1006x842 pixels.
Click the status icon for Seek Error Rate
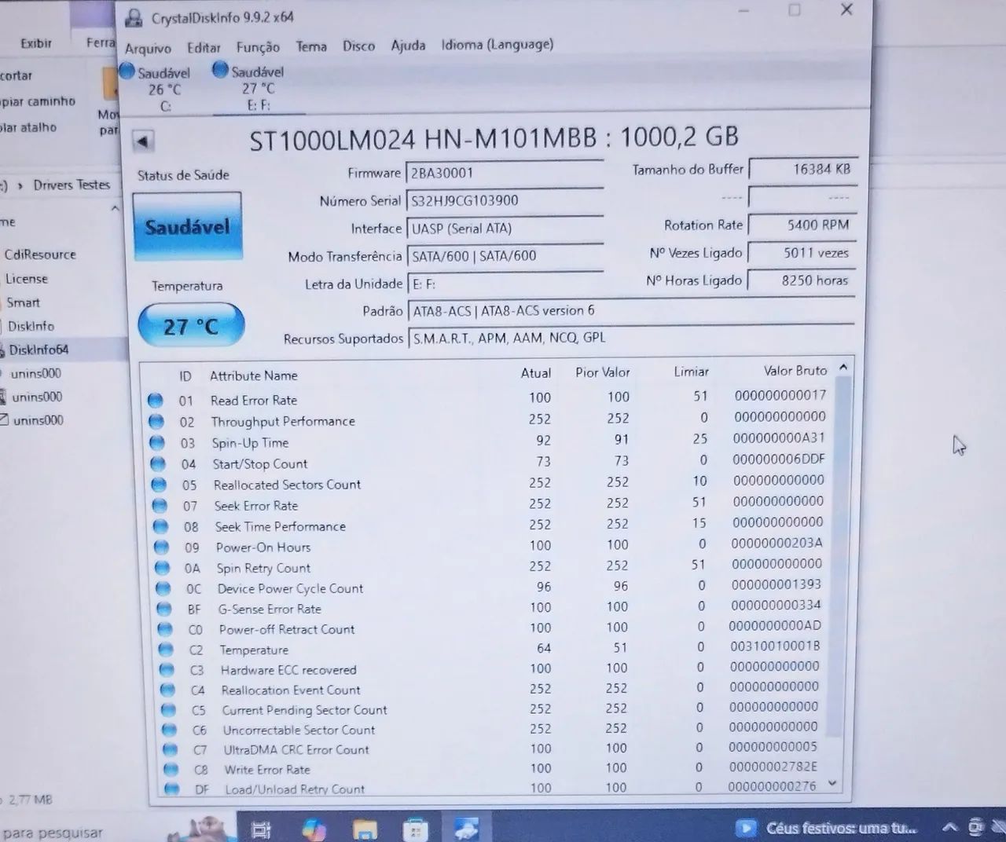point(160,506)
